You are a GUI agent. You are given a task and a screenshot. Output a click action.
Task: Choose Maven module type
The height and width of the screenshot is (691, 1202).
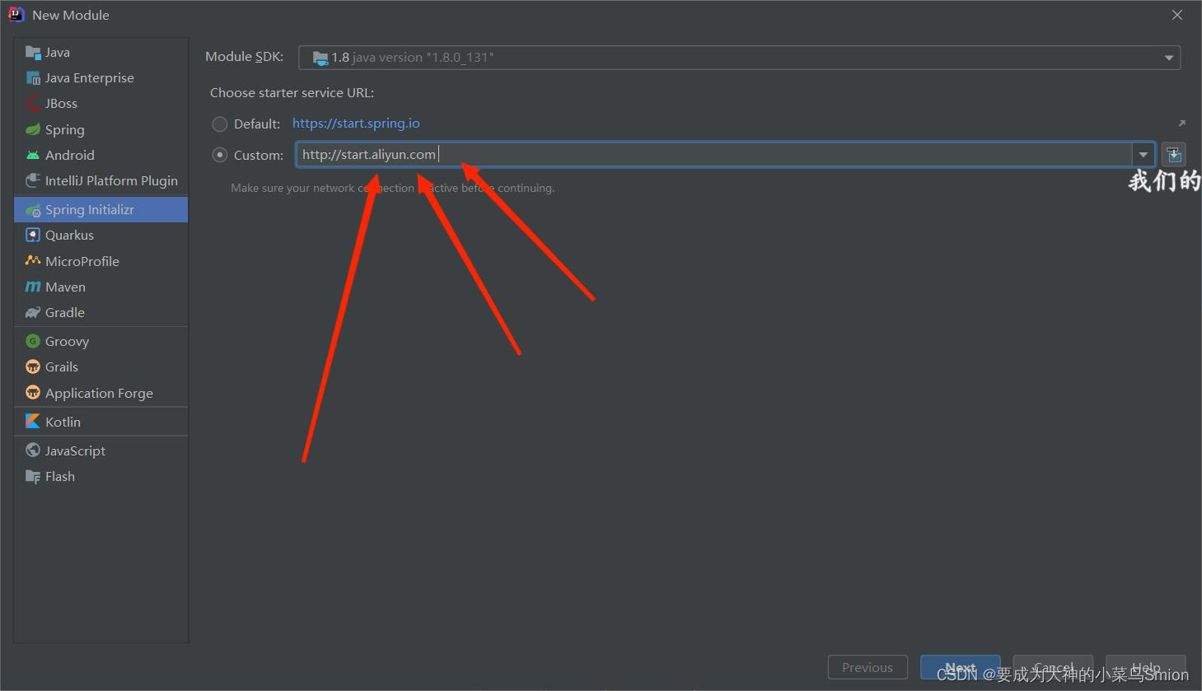(x=101, y=287)
